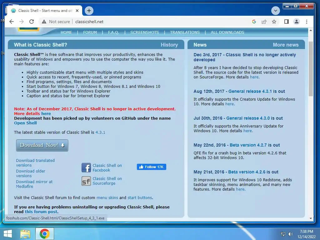Open the network tray icon
The image size is (320, 240).
click(283, 234)
